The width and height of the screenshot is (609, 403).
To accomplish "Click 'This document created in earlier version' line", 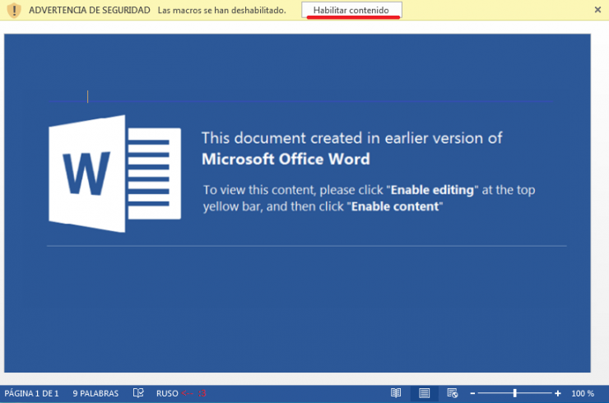I will pos(352,138).
